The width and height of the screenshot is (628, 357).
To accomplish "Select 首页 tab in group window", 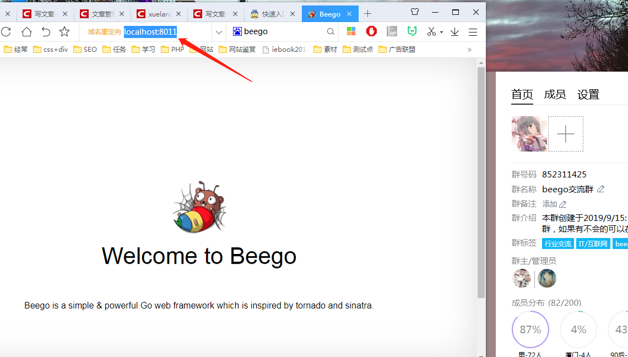I will pos(522,95).
